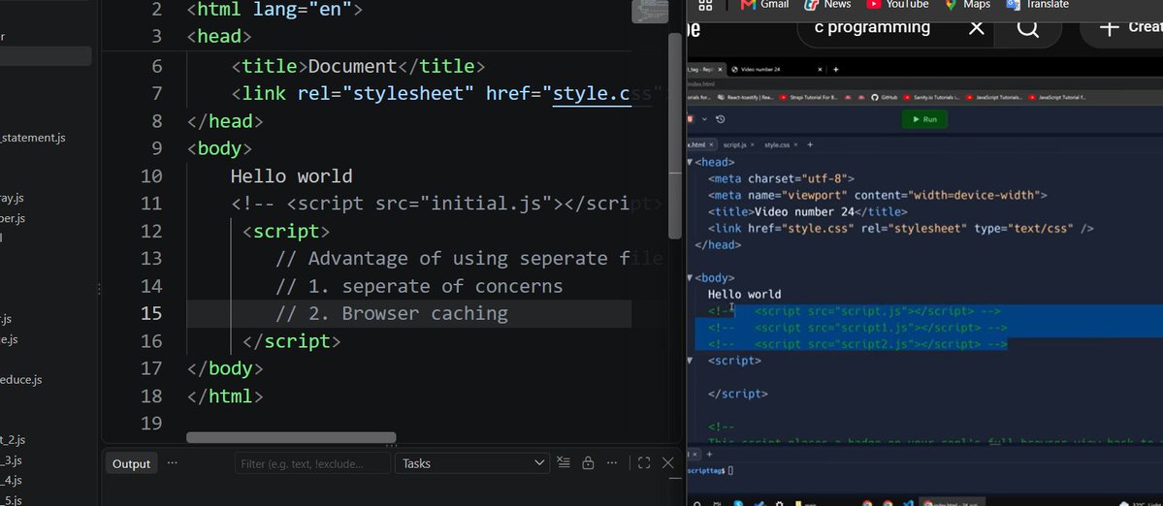Viewport: 1163px width, 506px height.
Task: Open the Gmail bookmark
Action: coord(764,5)
